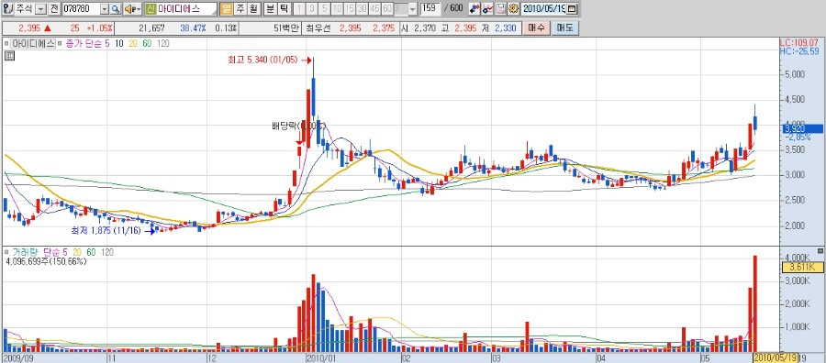Open the calendar date picker icon
The width and height of the screenshot is (826, 363).
[x=572, y=9]
